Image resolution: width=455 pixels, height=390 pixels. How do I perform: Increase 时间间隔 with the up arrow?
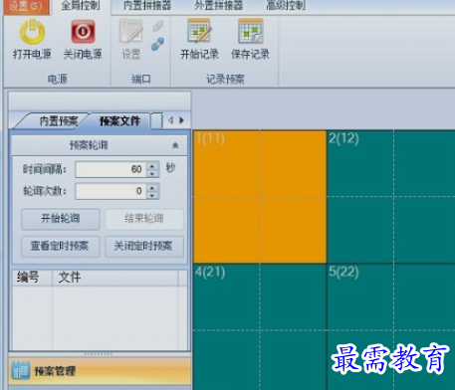click(x=152, y=166)
